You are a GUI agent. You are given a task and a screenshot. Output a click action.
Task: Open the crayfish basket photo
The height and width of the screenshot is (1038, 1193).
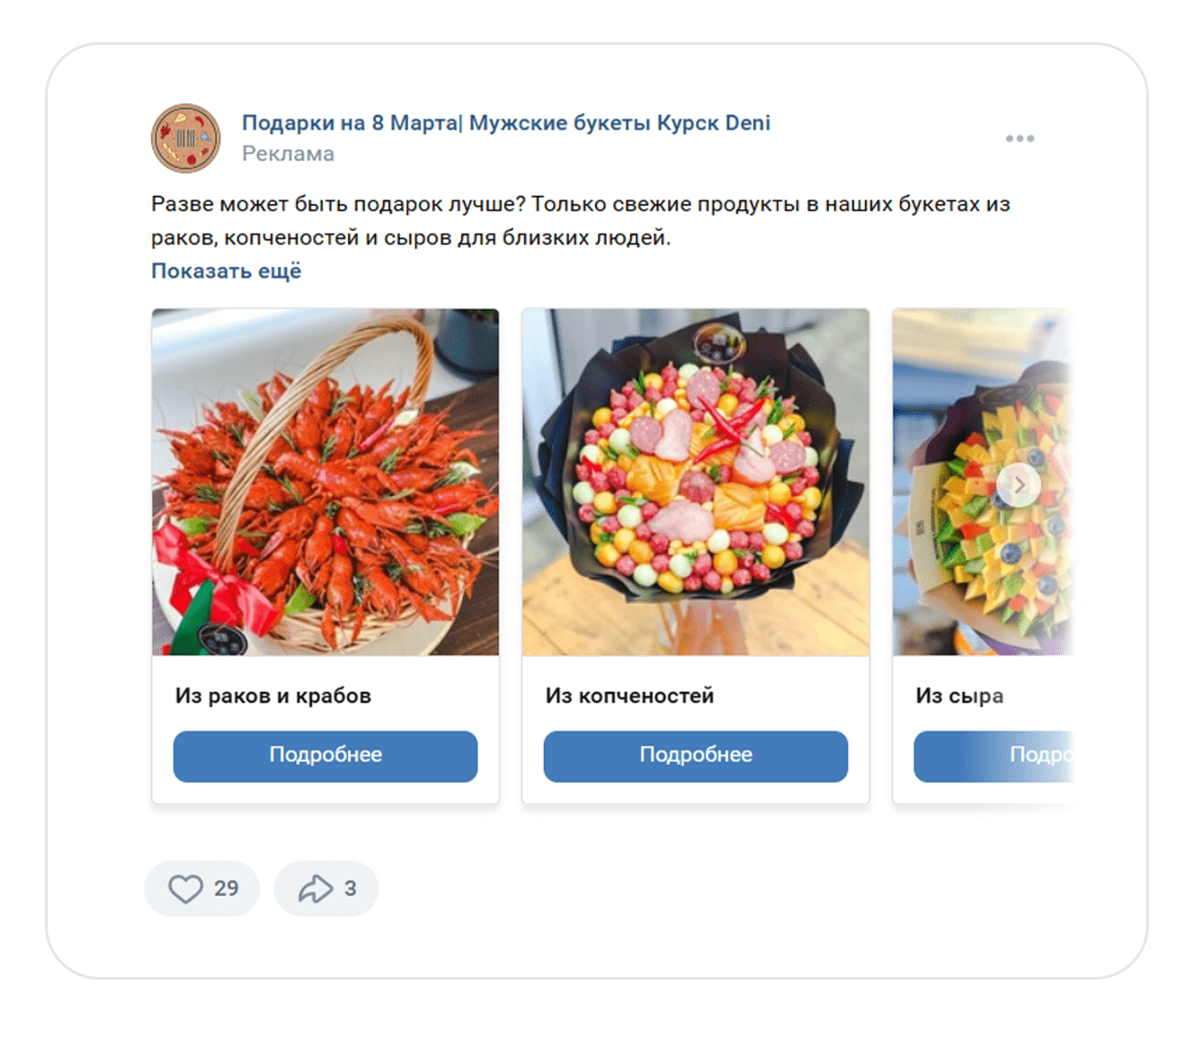pyautogui.click(x=325, y=482)
